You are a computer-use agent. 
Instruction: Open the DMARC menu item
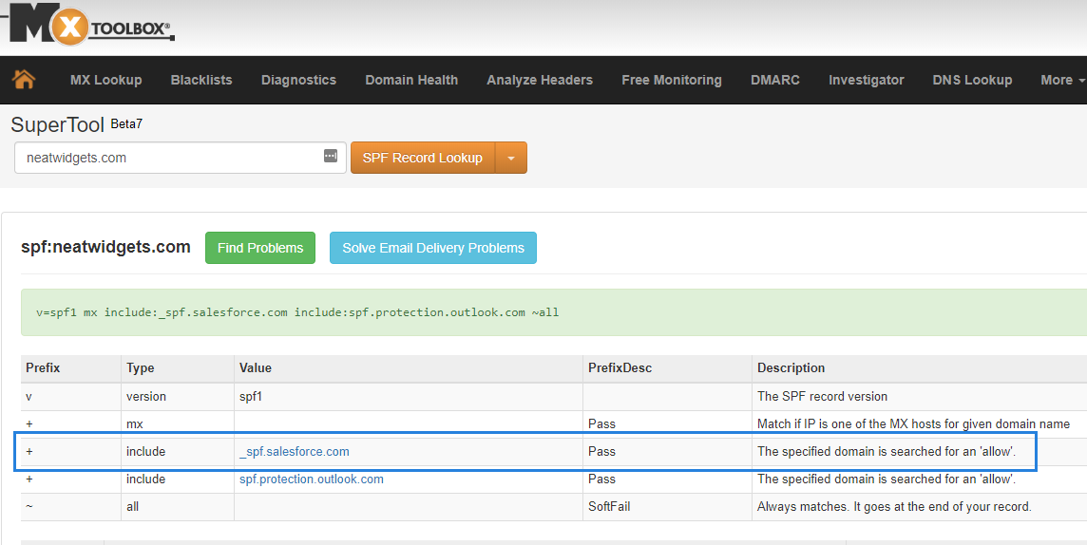click(x=775, y=81)
